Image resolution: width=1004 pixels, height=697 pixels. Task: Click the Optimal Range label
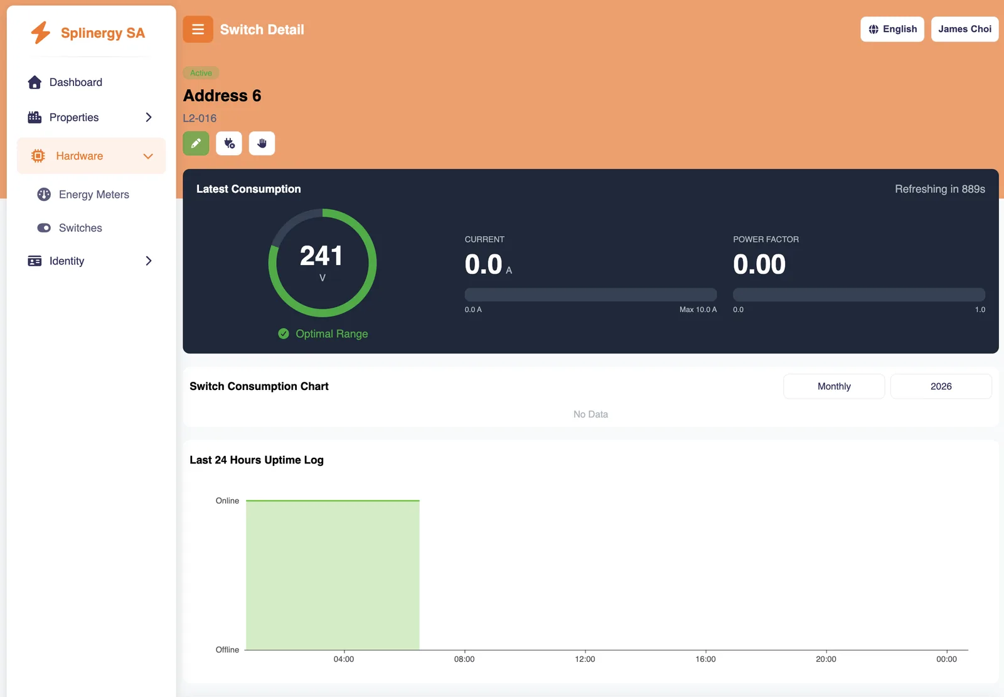point(332,334)
